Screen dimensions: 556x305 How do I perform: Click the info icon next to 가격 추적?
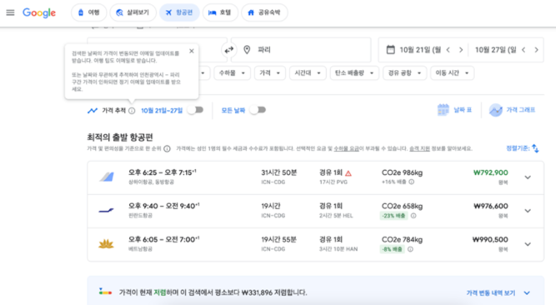pyautogui.click(x=132, y=111)
